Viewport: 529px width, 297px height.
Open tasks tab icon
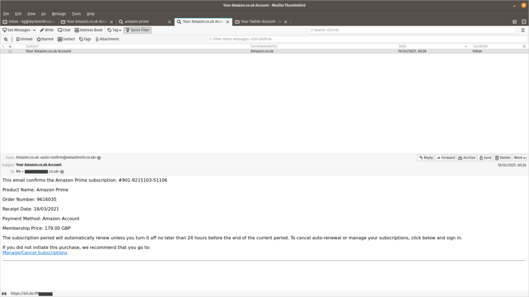524,22
